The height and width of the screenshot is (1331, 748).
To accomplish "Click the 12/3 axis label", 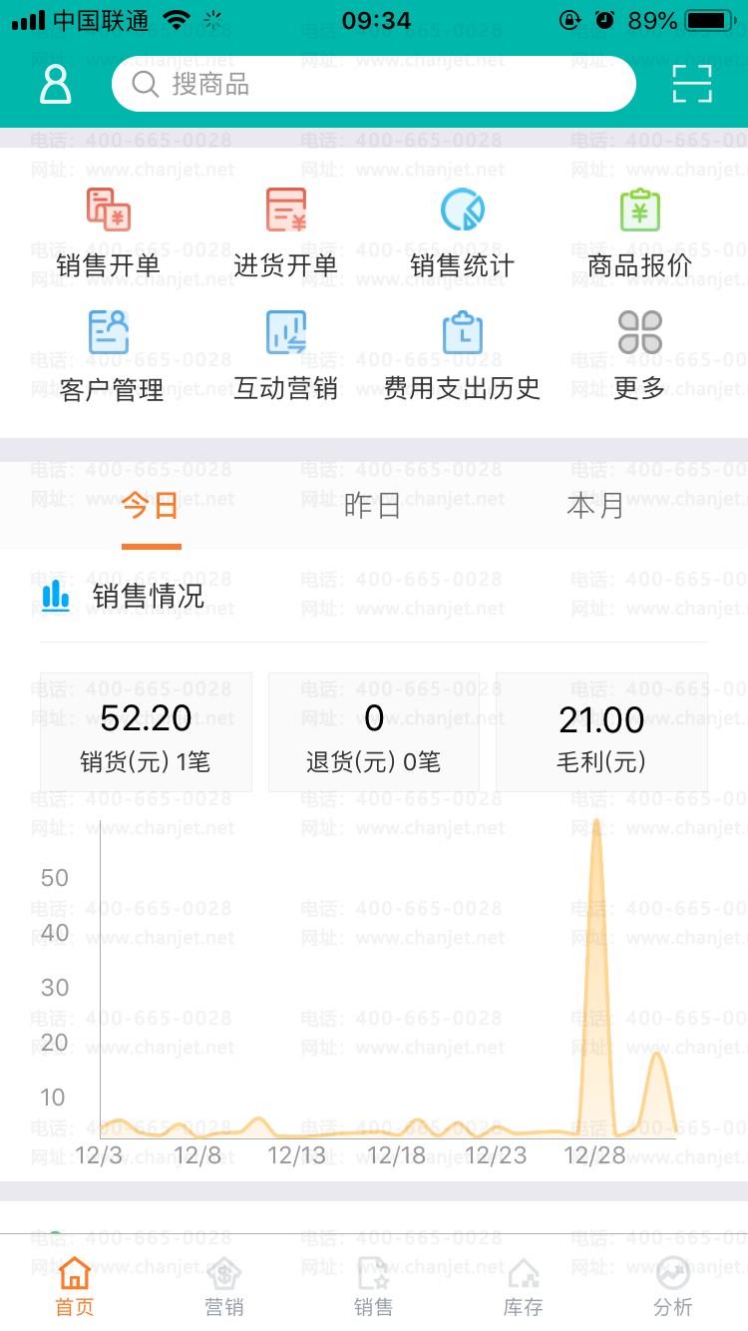I will point(99,1155).
